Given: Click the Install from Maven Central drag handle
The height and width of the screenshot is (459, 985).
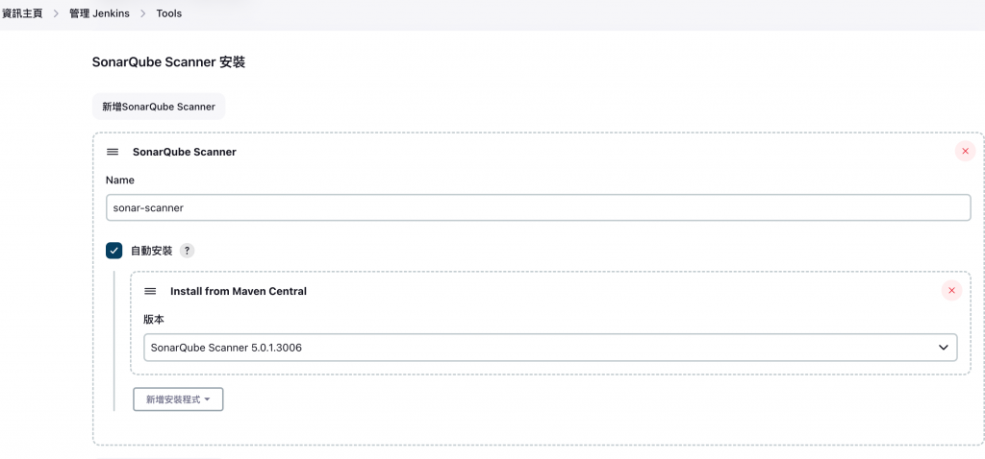Looking at the screenshot, I should 150,291.
